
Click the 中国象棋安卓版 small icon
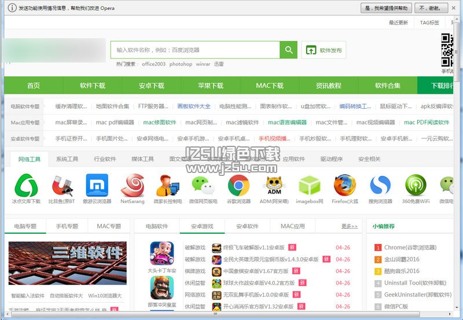pos(216,271)
